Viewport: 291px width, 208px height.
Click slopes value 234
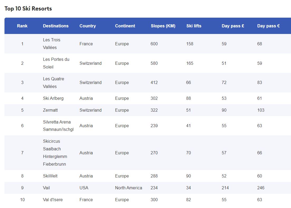[154, 188]
